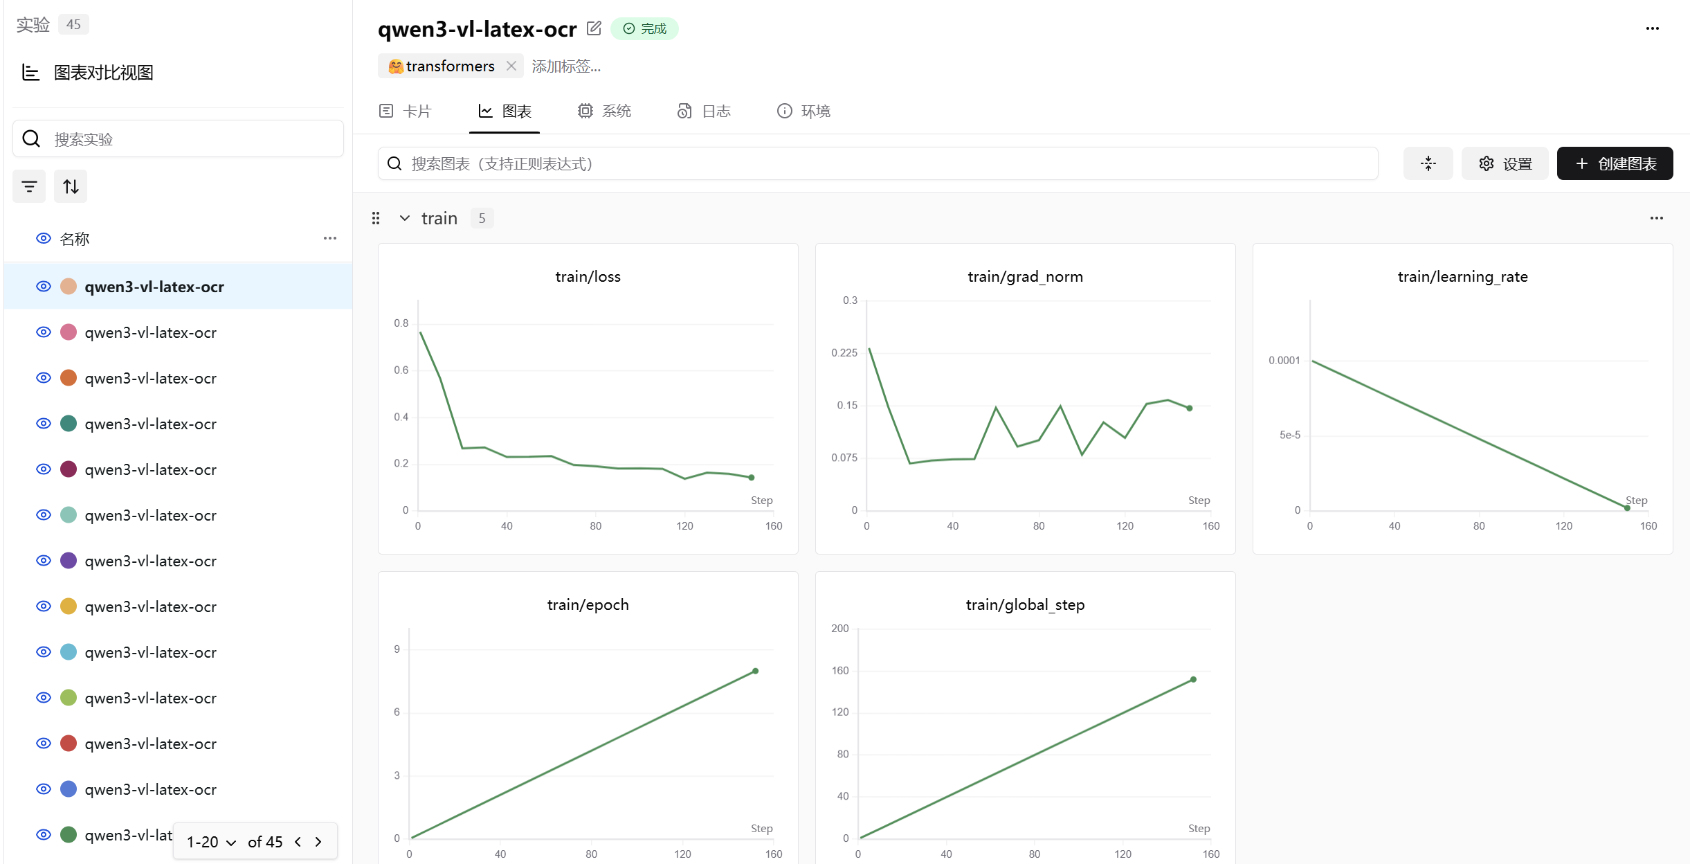Open the top-right three-dot experiment menu
This screenshot has width=1690, height=864.
tap(1652, 28)
